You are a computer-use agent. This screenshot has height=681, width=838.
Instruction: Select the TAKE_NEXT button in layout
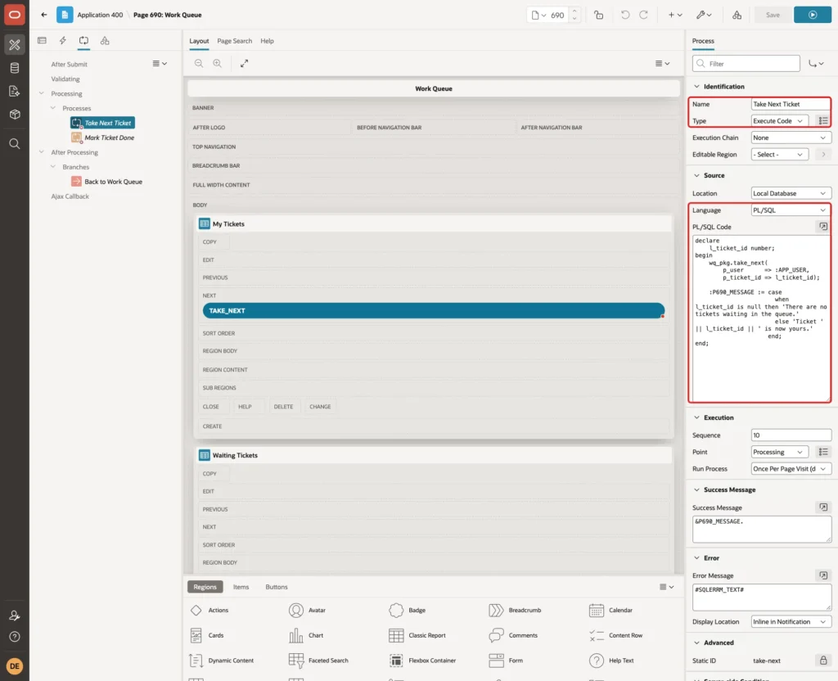(434, 310)
